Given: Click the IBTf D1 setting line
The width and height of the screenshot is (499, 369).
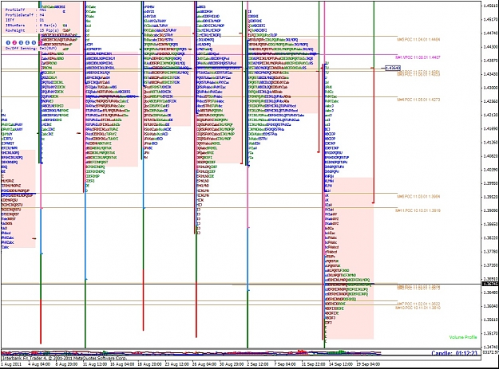Looking at the screenshot, I should 25,20.
